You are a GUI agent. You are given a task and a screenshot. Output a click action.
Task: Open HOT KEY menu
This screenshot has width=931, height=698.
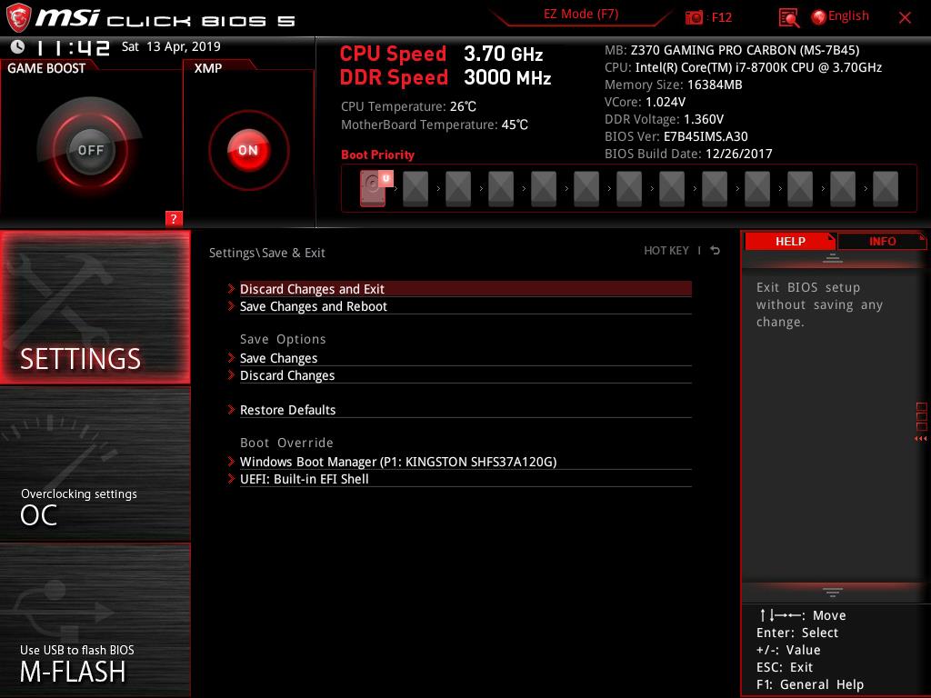point(666,251)
